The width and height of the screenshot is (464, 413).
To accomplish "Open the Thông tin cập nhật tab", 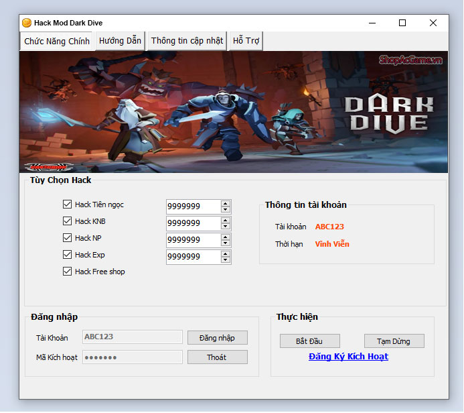I will click(x=187, y=41).
